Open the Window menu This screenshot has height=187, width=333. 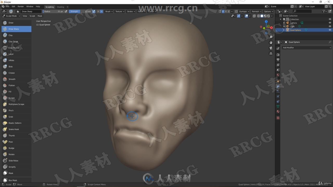pyautogui.click(x=30, y=6)
